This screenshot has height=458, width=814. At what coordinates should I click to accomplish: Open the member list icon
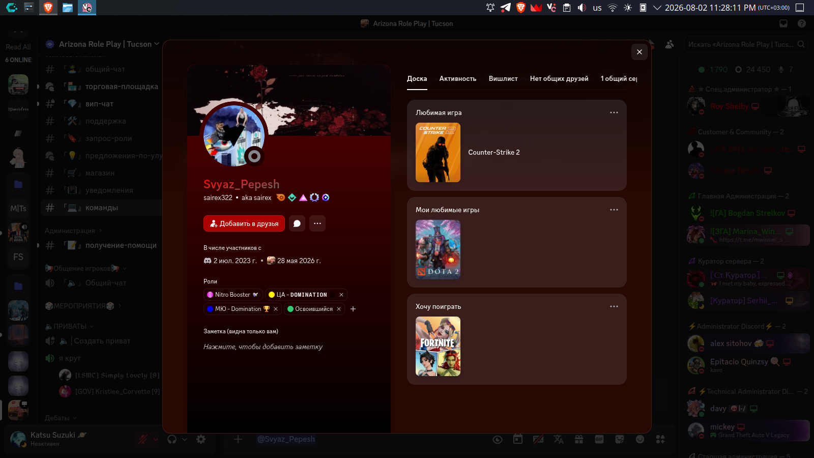point(670,44)
